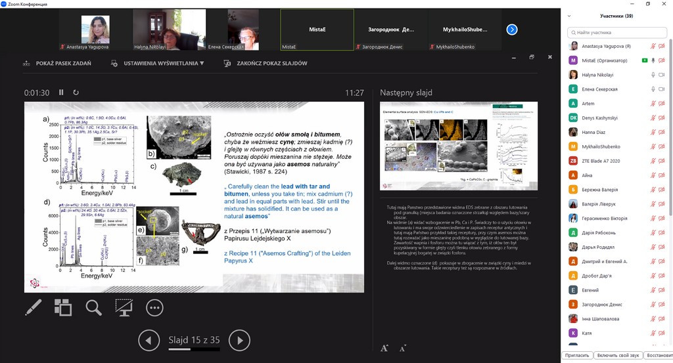This screenshot has width=673, height=363.
Task: Restart the presentation timer
Action: pos(76,93)
